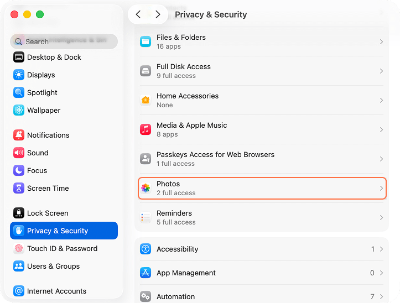400x303 pixels.
Task: Expand the Reminders row chevron
Action: point(381,217)
